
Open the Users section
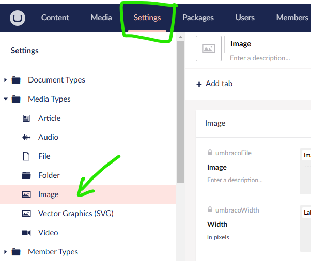pyautogui.click(x=245, y=18)
